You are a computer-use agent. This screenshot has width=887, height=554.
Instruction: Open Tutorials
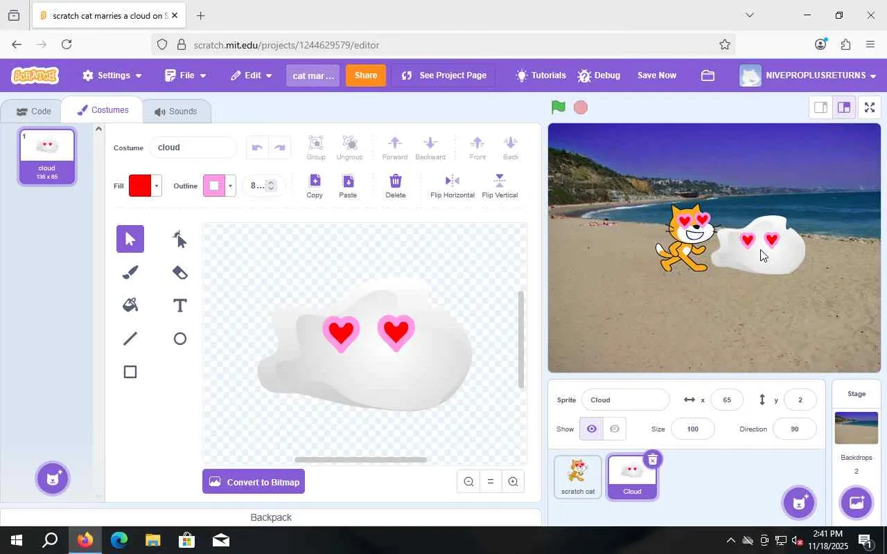click(541, 75)
